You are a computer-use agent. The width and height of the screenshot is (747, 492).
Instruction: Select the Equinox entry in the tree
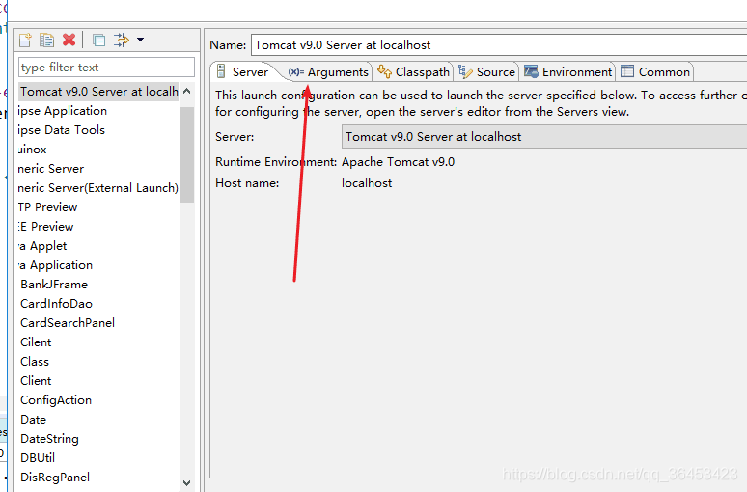point(33,150)
